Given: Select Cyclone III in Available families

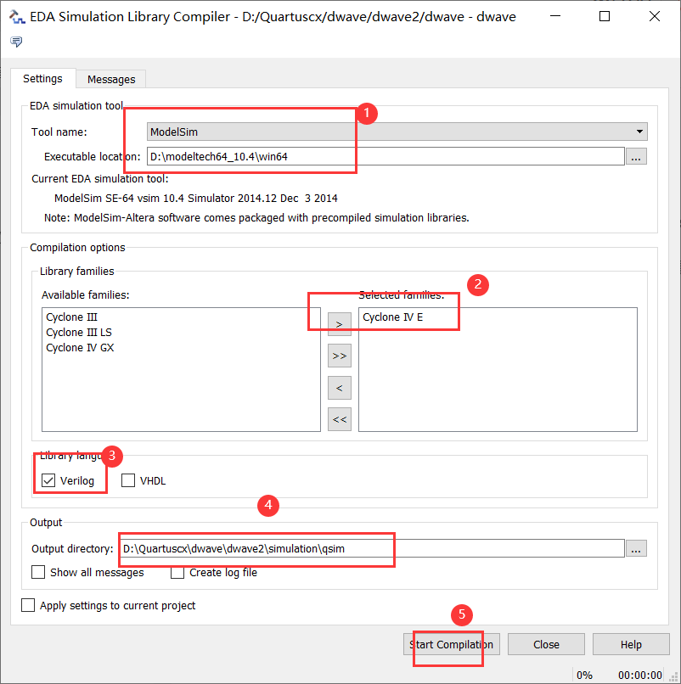Looking at the screenshot, I should [71, 317].
